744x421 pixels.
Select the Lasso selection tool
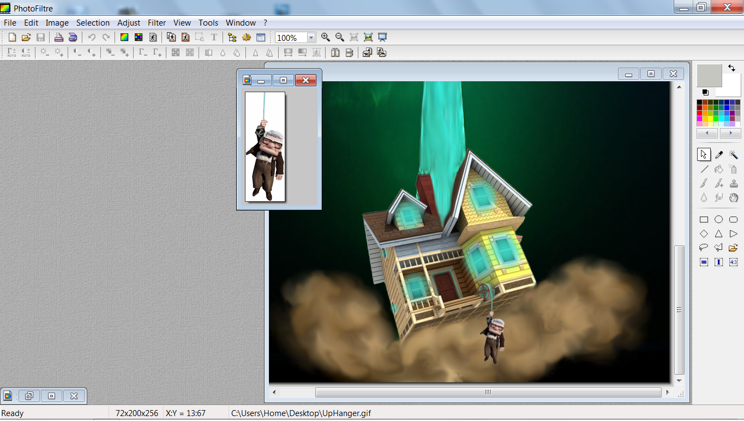click(704, 248)
